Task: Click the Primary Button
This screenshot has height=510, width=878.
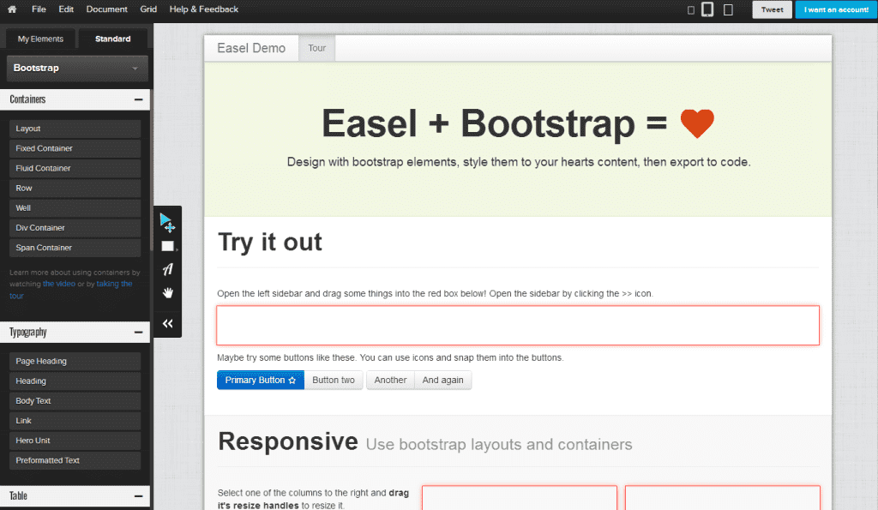Action: [261, 380]
